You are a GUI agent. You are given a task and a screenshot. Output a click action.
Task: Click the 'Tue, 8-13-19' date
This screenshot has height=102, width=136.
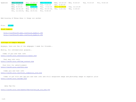88,3
